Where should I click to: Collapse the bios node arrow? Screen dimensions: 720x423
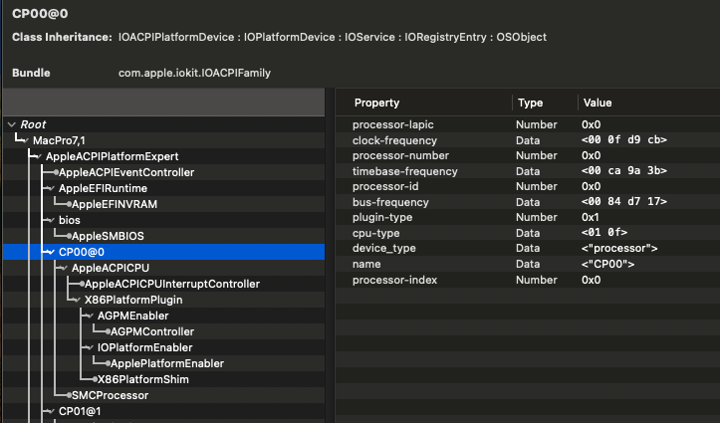click(51, 220)
